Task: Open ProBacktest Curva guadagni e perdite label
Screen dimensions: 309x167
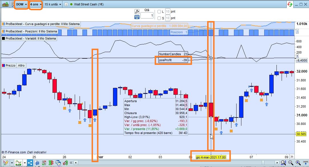Action: (x=41, y=24)
